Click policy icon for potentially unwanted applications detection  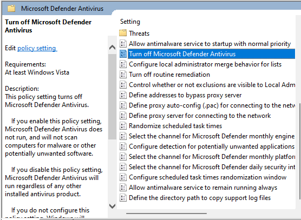click(x=123, y=146)
